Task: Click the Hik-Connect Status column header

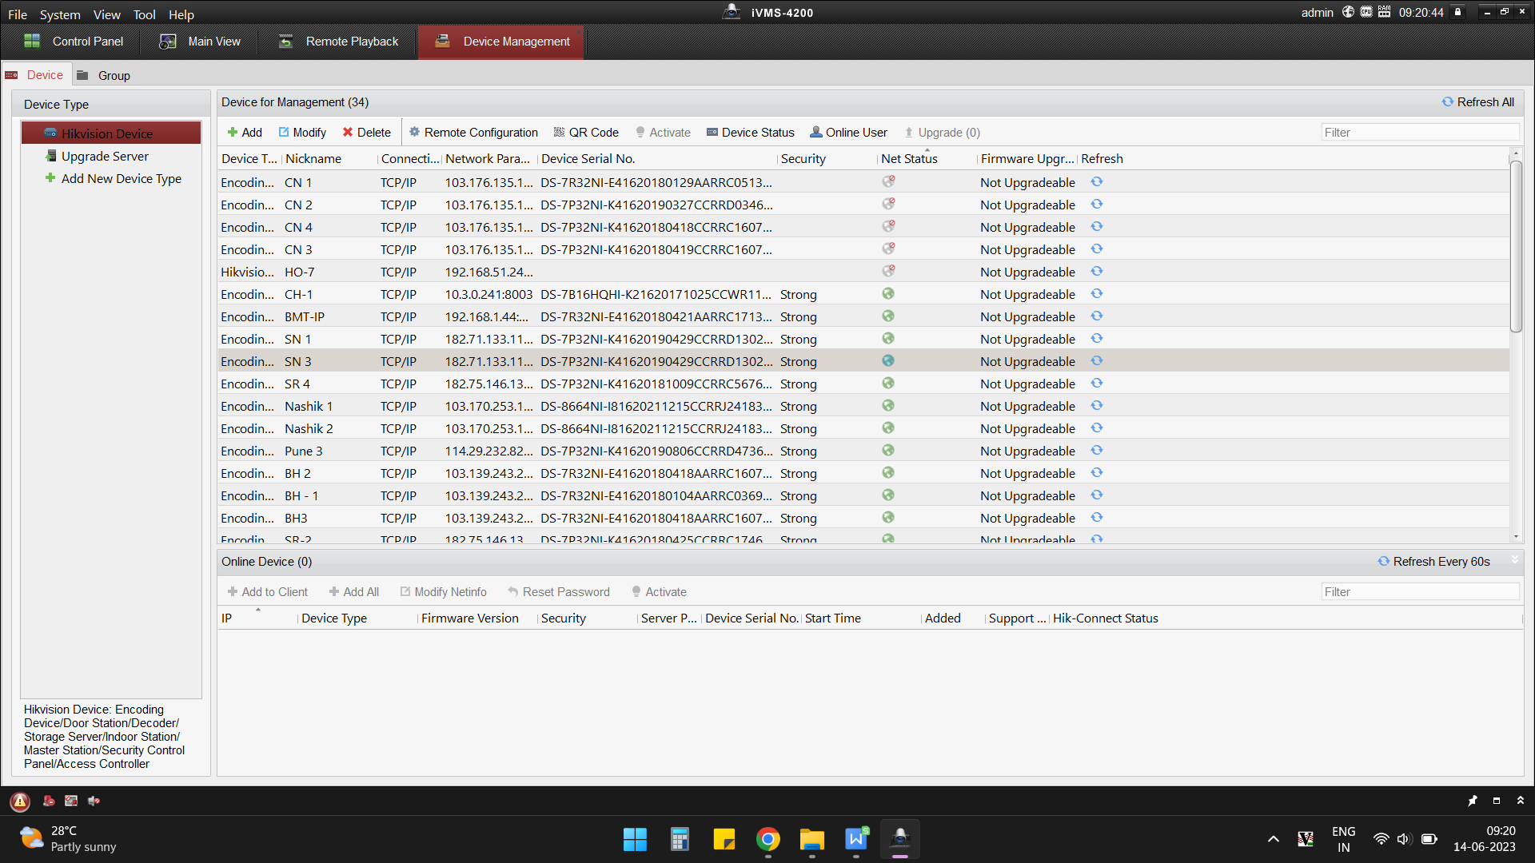Action: (1106, 618)
